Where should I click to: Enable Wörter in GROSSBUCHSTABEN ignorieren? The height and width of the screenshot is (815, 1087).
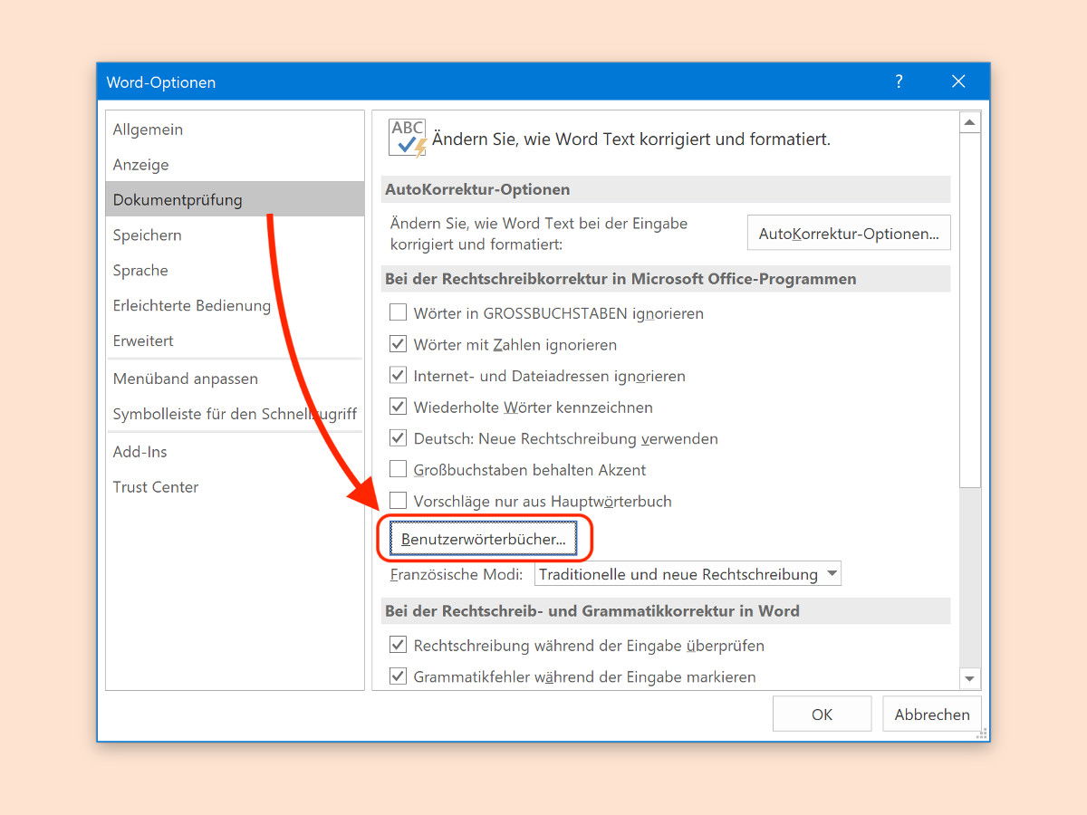[x=398, y=313]
